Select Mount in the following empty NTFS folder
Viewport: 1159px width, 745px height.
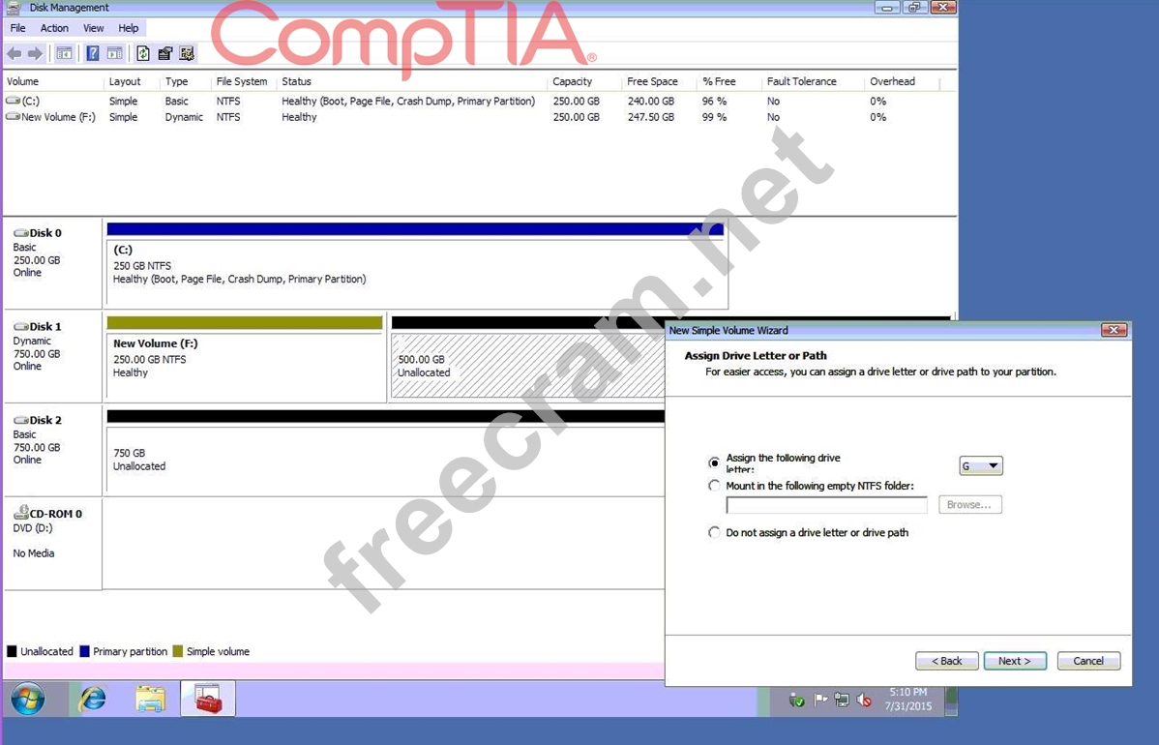(x=714, y=486)
